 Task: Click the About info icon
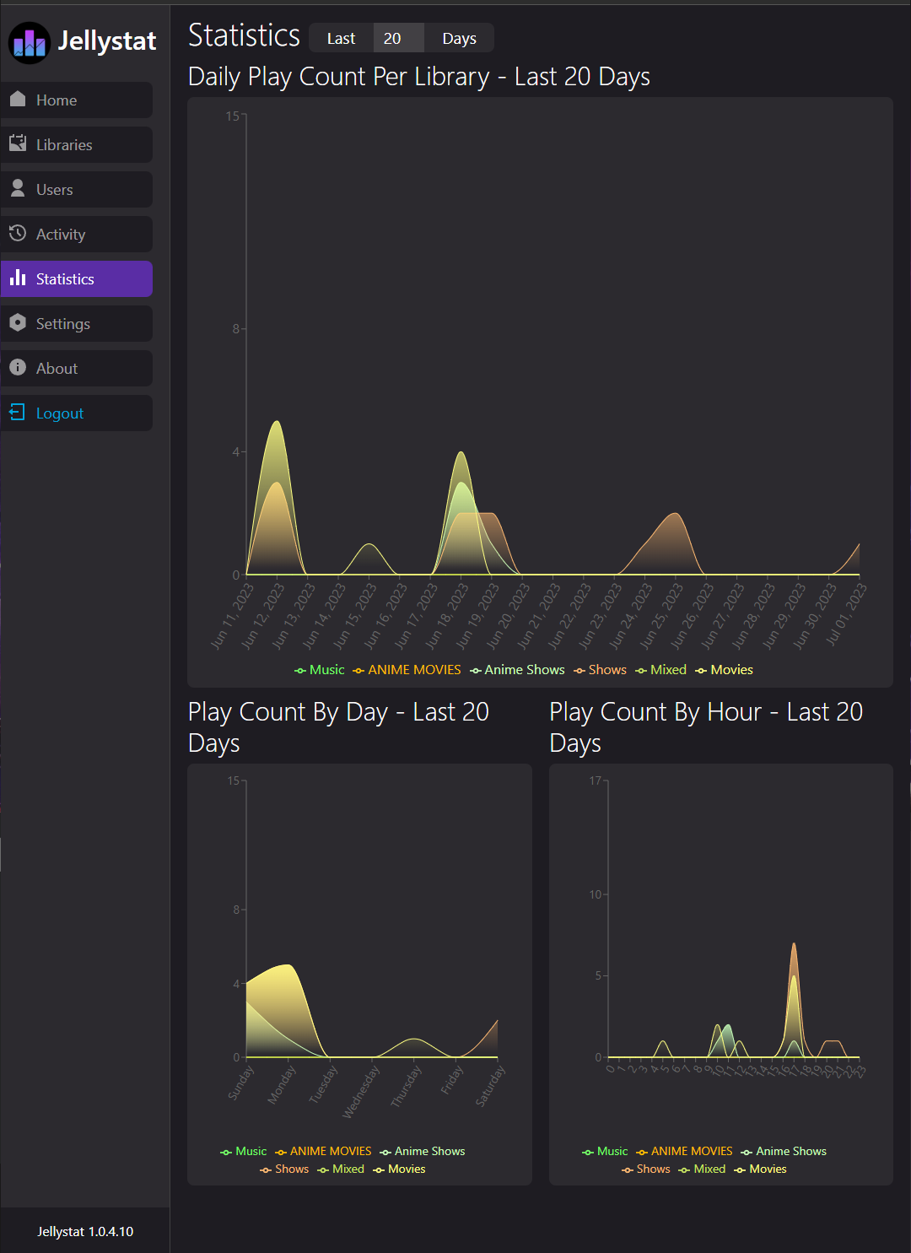[18, 367]
